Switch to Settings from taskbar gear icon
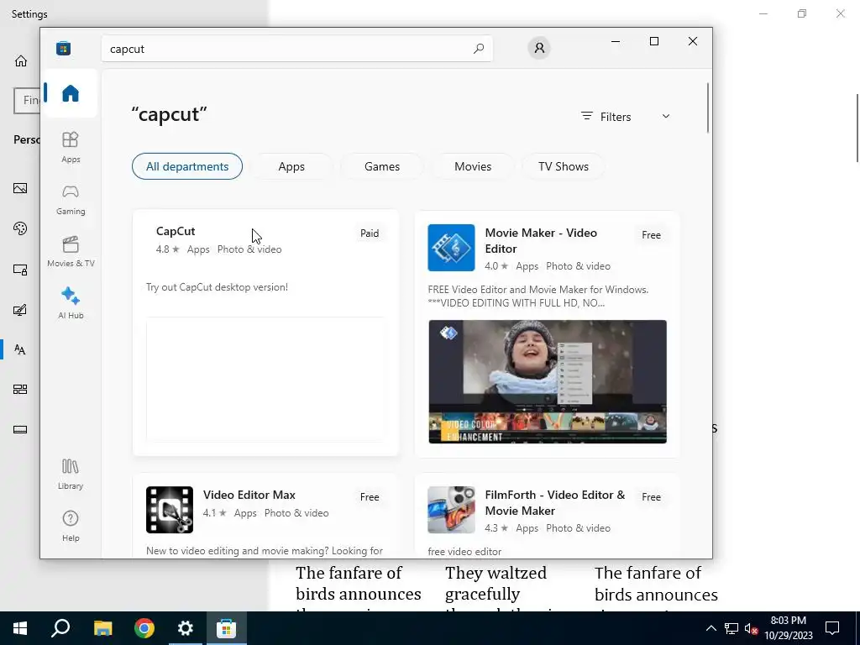This screenshot has height=645, width=860. (x=186, y=628)
